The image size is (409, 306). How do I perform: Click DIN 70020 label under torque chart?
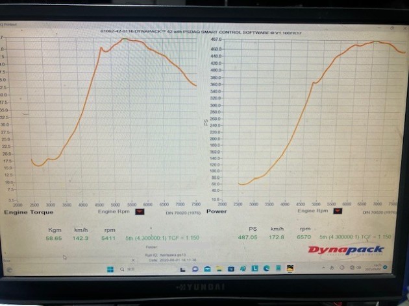tap(183, 213)
